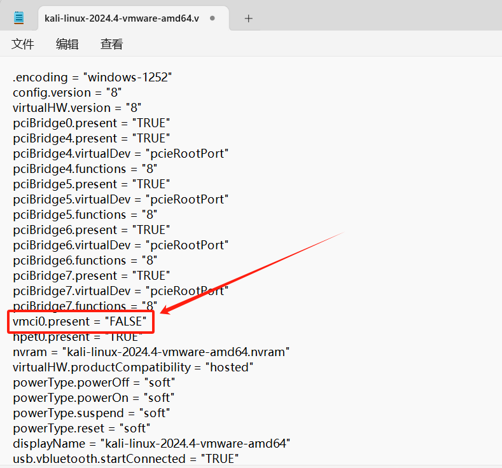Click the line vmci0.present = "FALSE"

pyautogui.click(x=80, y=322)
